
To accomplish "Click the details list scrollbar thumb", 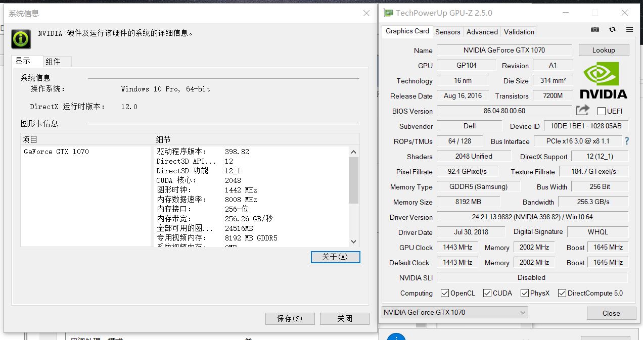I will [353, 179].
